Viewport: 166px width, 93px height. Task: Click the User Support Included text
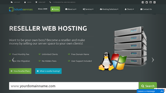pos(81,61)
